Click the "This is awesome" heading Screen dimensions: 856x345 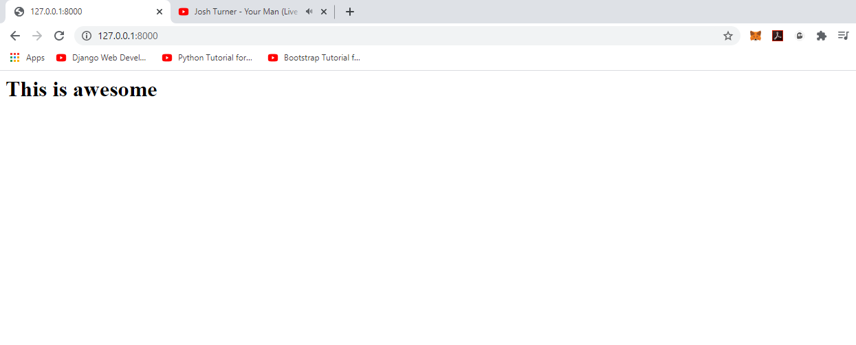(81, 89)
